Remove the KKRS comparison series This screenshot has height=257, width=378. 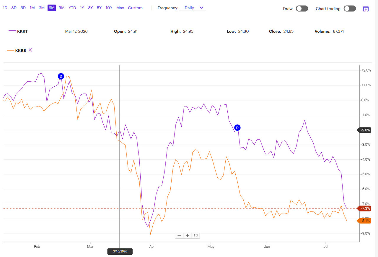point(30,50)
